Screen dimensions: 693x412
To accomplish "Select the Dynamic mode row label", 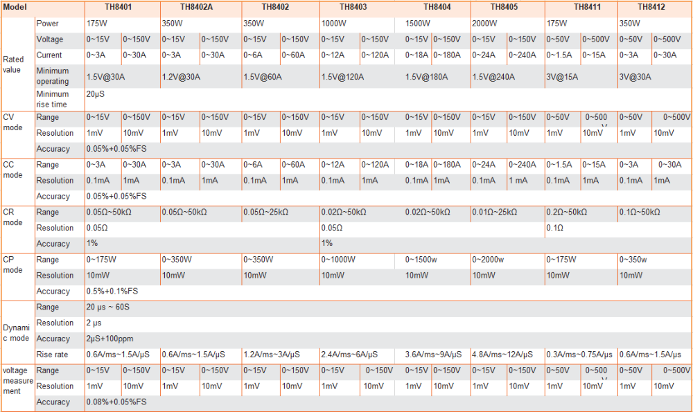I will [17, 332].
